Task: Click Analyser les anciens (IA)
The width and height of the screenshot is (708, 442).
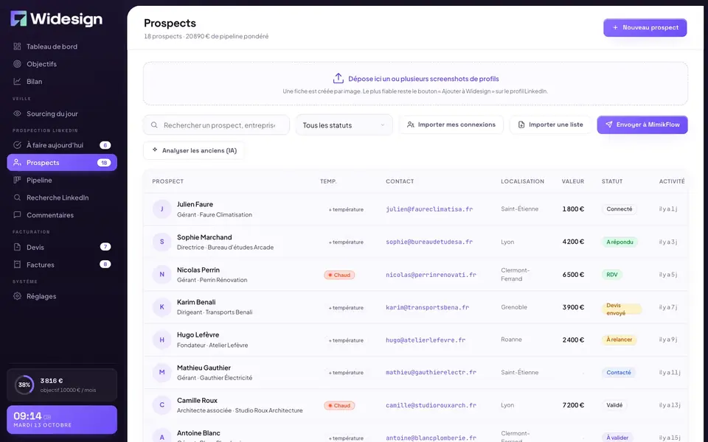Action: [x=194, y=150]
